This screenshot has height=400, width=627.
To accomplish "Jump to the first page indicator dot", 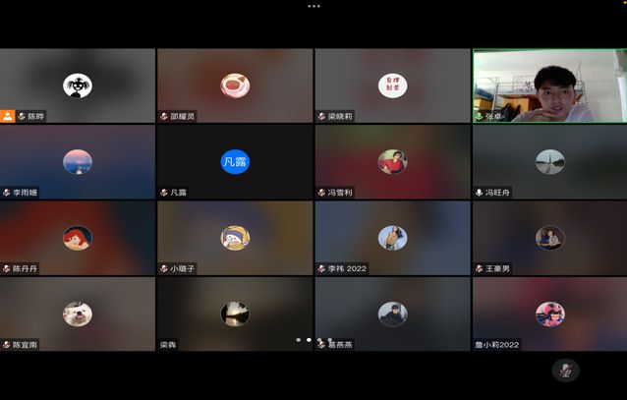I will tap(298, 340).
